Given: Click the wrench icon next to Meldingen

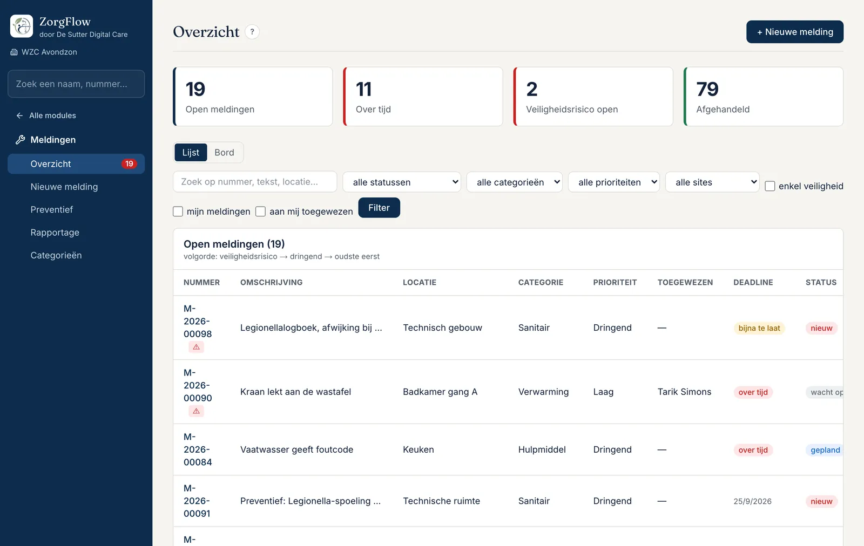Looking at the screenshot, I should click(21, 140).
